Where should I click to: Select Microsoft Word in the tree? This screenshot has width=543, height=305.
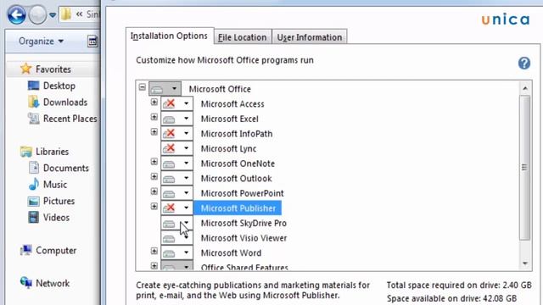pos(231,252)
